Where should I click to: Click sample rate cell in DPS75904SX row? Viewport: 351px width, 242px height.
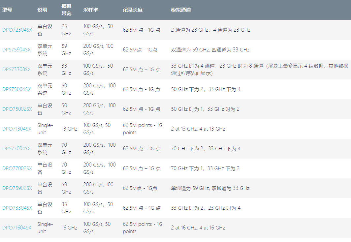tap(98, 50)
